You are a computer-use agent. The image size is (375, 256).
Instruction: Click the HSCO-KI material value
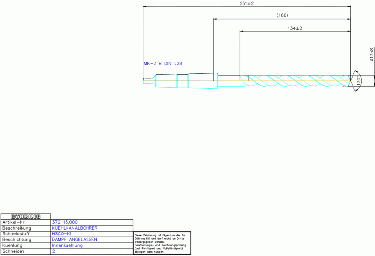point(62,234)
